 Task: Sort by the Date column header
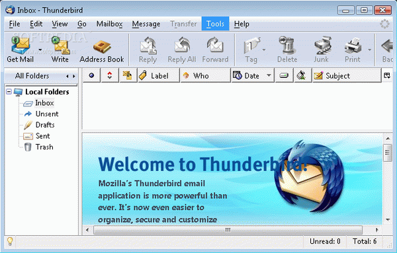pos(253,75)
